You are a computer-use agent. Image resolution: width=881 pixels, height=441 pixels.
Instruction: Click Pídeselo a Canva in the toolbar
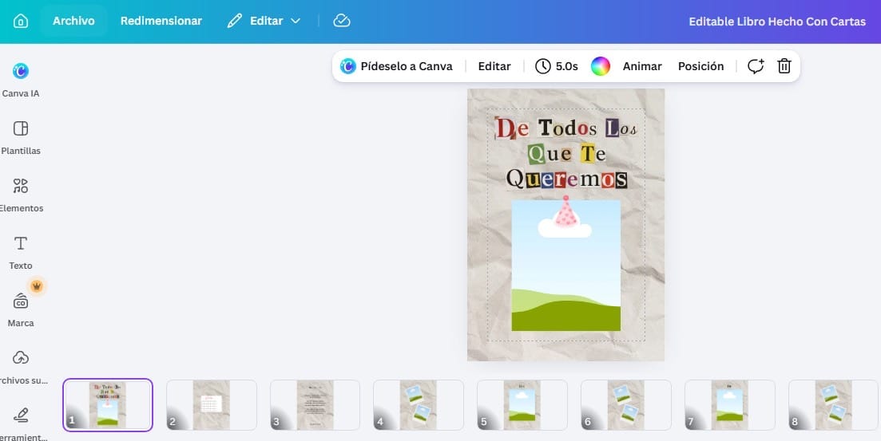point(396,66)
